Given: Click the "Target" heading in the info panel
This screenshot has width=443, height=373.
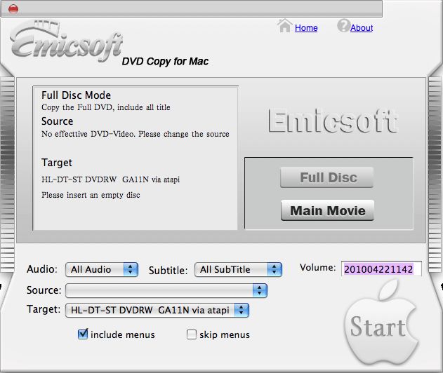Looking at the screenshot, I should (x=57, y=163).
